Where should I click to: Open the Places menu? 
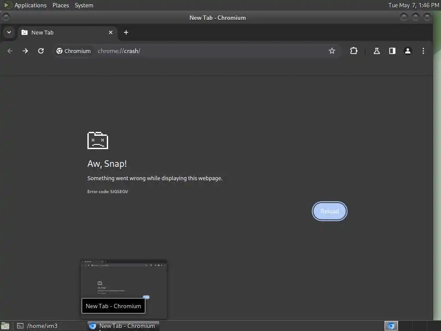(x=61, y=5)
